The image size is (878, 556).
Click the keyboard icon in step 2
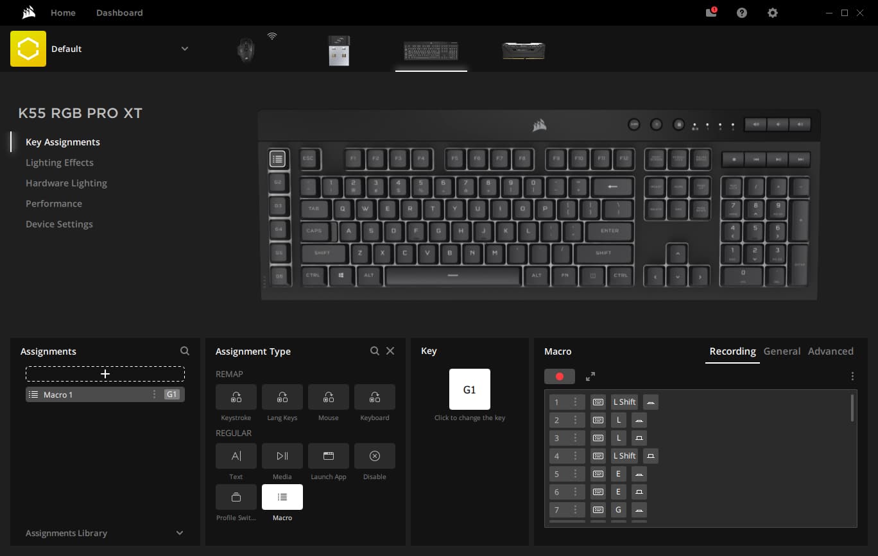tap(598, 420)
